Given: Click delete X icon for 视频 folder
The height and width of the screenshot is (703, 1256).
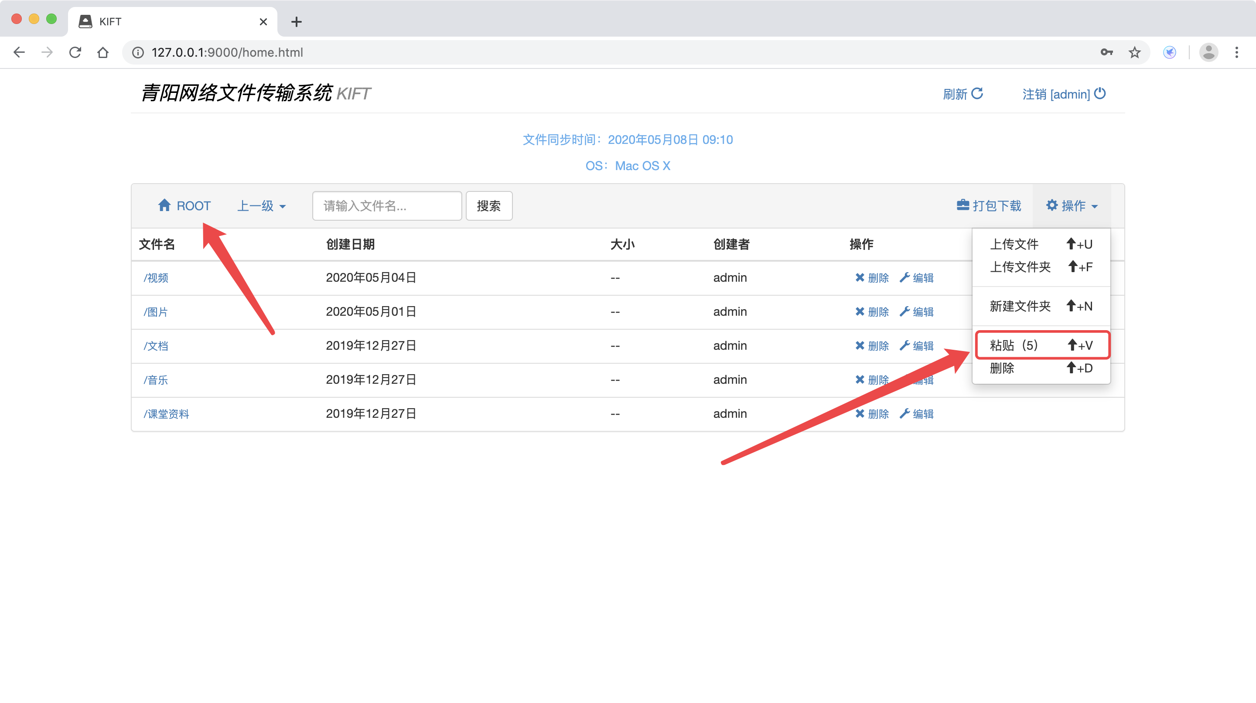Looking at the screenshot, I should coord(860,277).
